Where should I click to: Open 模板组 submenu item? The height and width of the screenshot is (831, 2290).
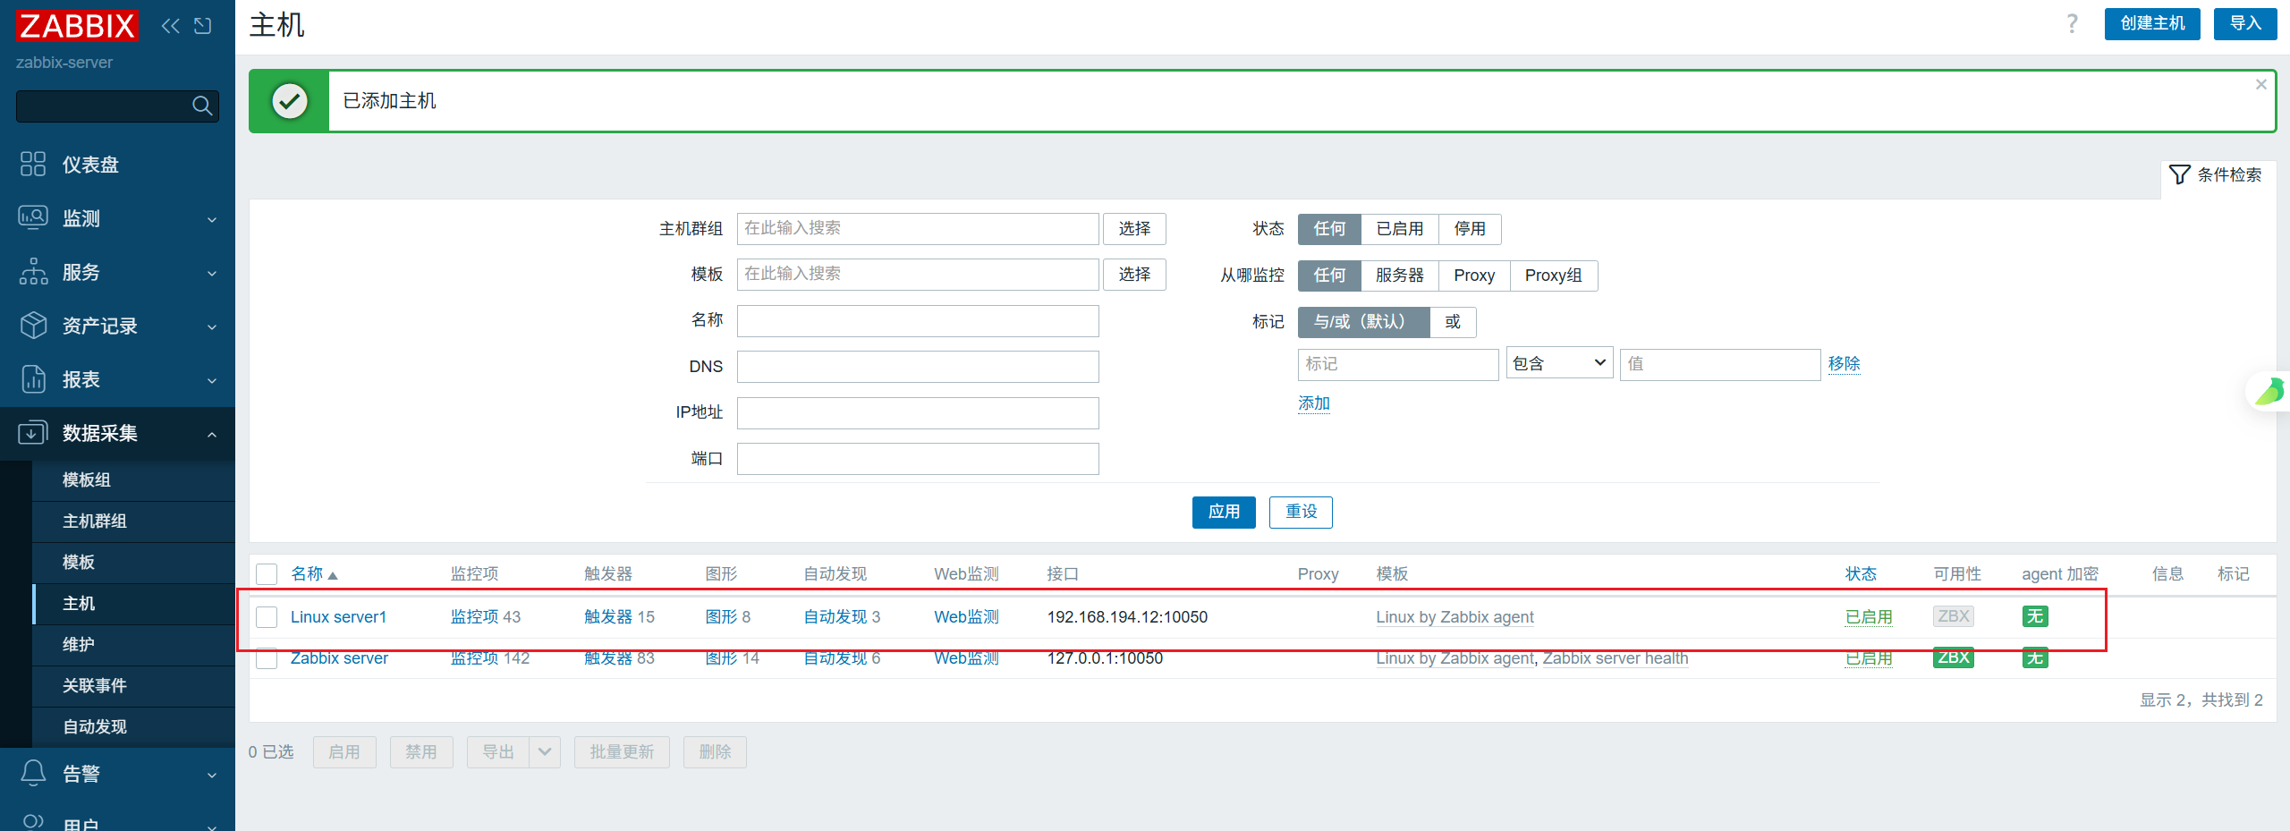[x=87, y=480]
